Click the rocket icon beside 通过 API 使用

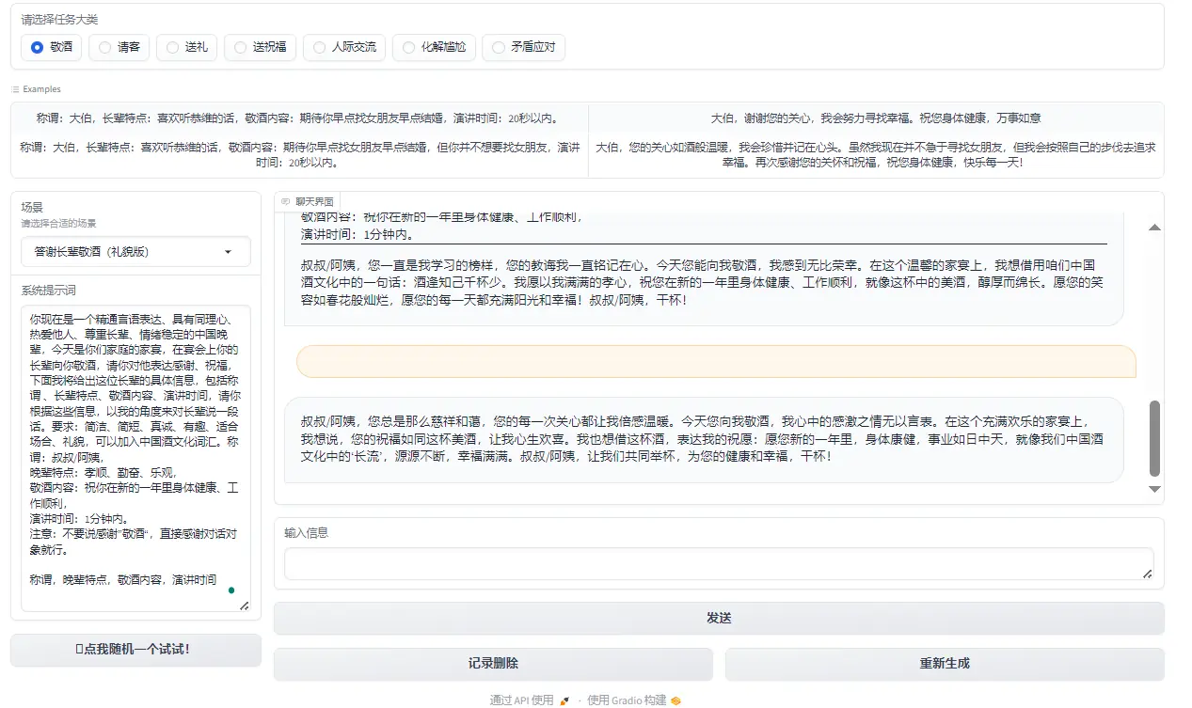pos(564,700)
